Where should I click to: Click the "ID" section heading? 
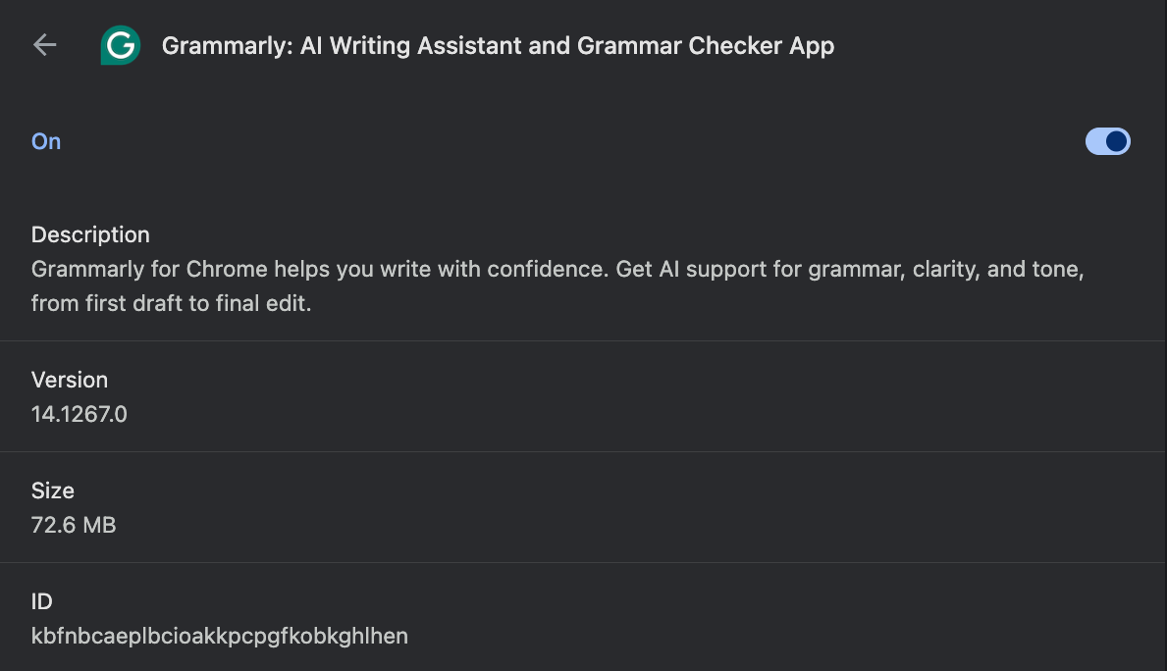point(42,601)
